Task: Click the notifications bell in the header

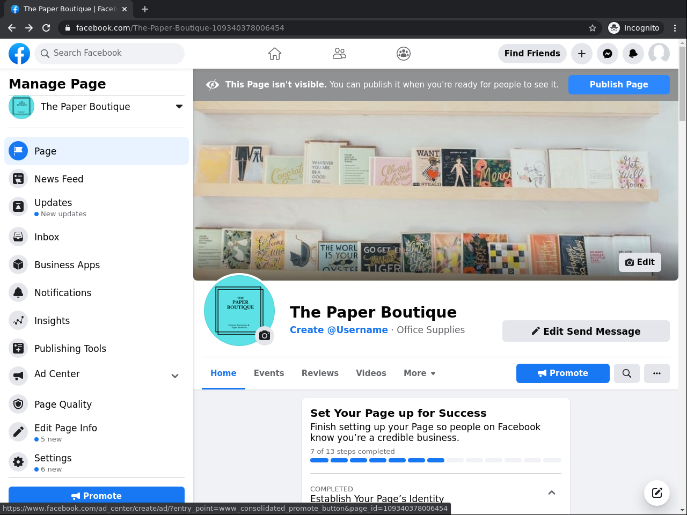Action: (633, 54)
